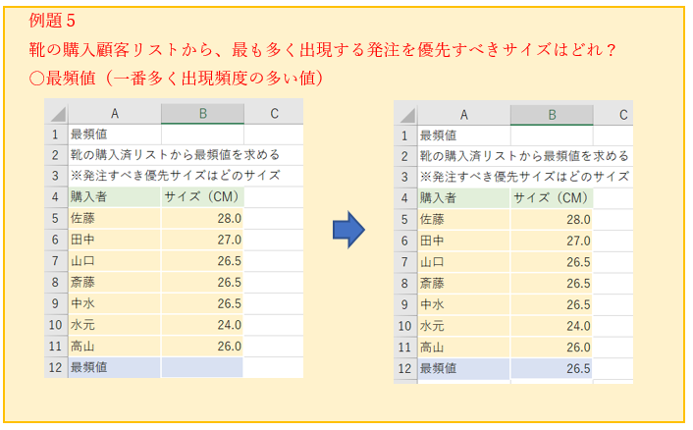Click the select-all corner of the right sheet
Viewport: 693px width, 430px height.
tap(404, 115)
